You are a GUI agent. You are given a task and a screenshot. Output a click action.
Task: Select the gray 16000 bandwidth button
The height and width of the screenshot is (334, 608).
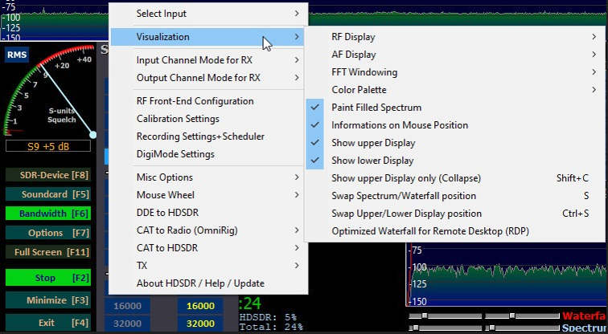click(x=128, y=306)
